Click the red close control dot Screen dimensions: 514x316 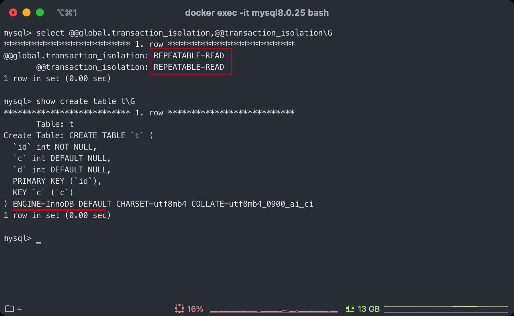click(x=13, y=12)
